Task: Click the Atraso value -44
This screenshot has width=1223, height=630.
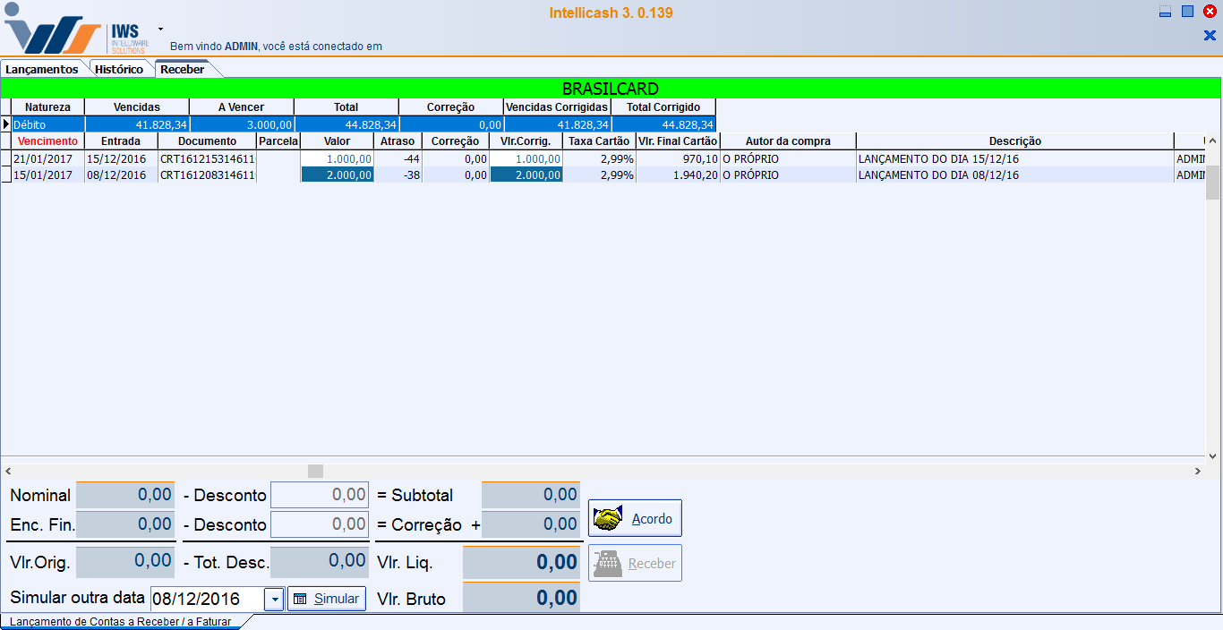Action: [x=398, y=158]
